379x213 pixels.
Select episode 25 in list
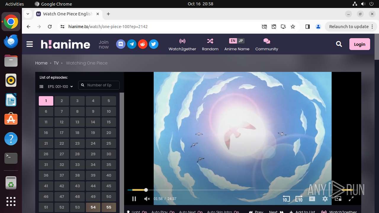[109, 143]
